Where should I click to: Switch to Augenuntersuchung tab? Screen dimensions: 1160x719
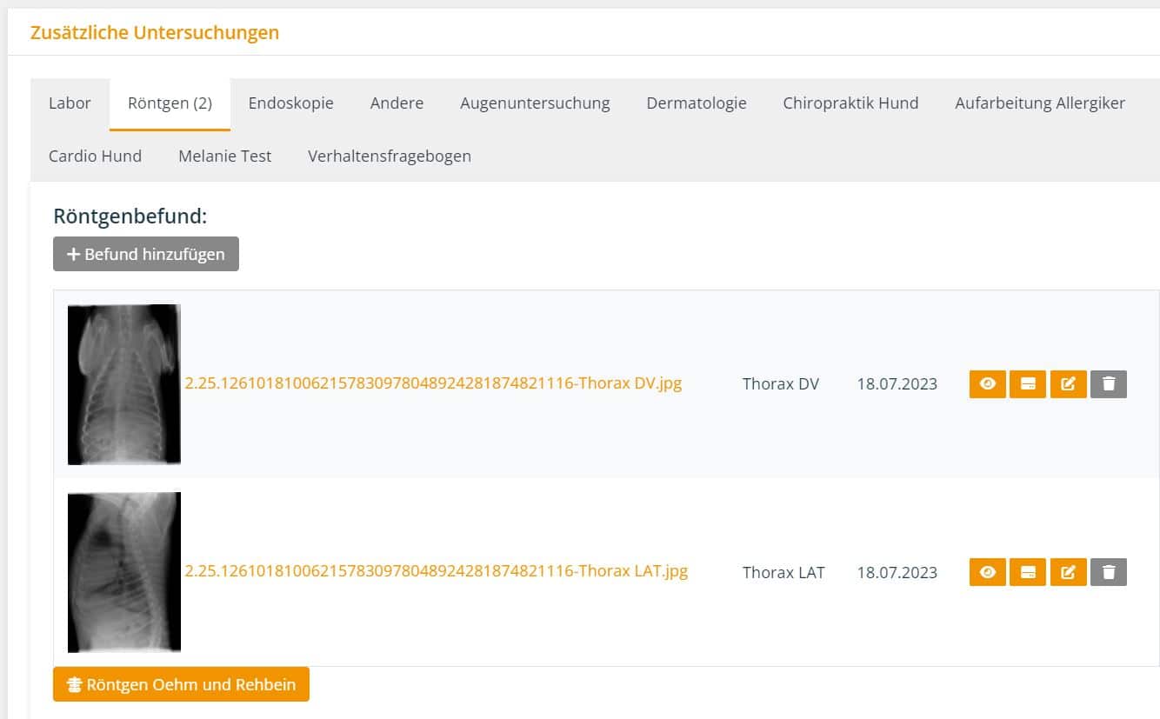535,103
